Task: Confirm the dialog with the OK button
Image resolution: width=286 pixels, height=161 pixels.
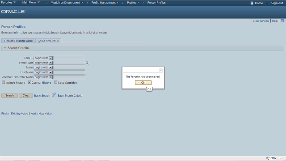Action: (x=143, y=83)
